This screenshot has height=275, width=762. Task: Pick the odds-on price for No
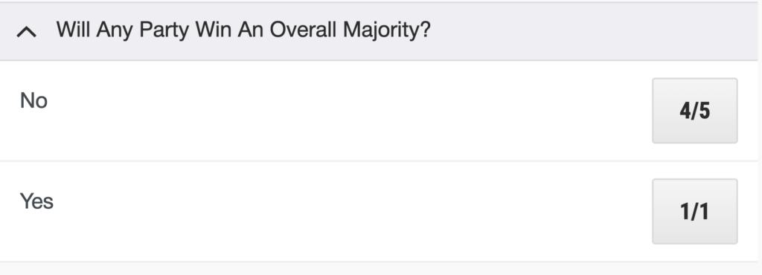(x=694, y=111)
